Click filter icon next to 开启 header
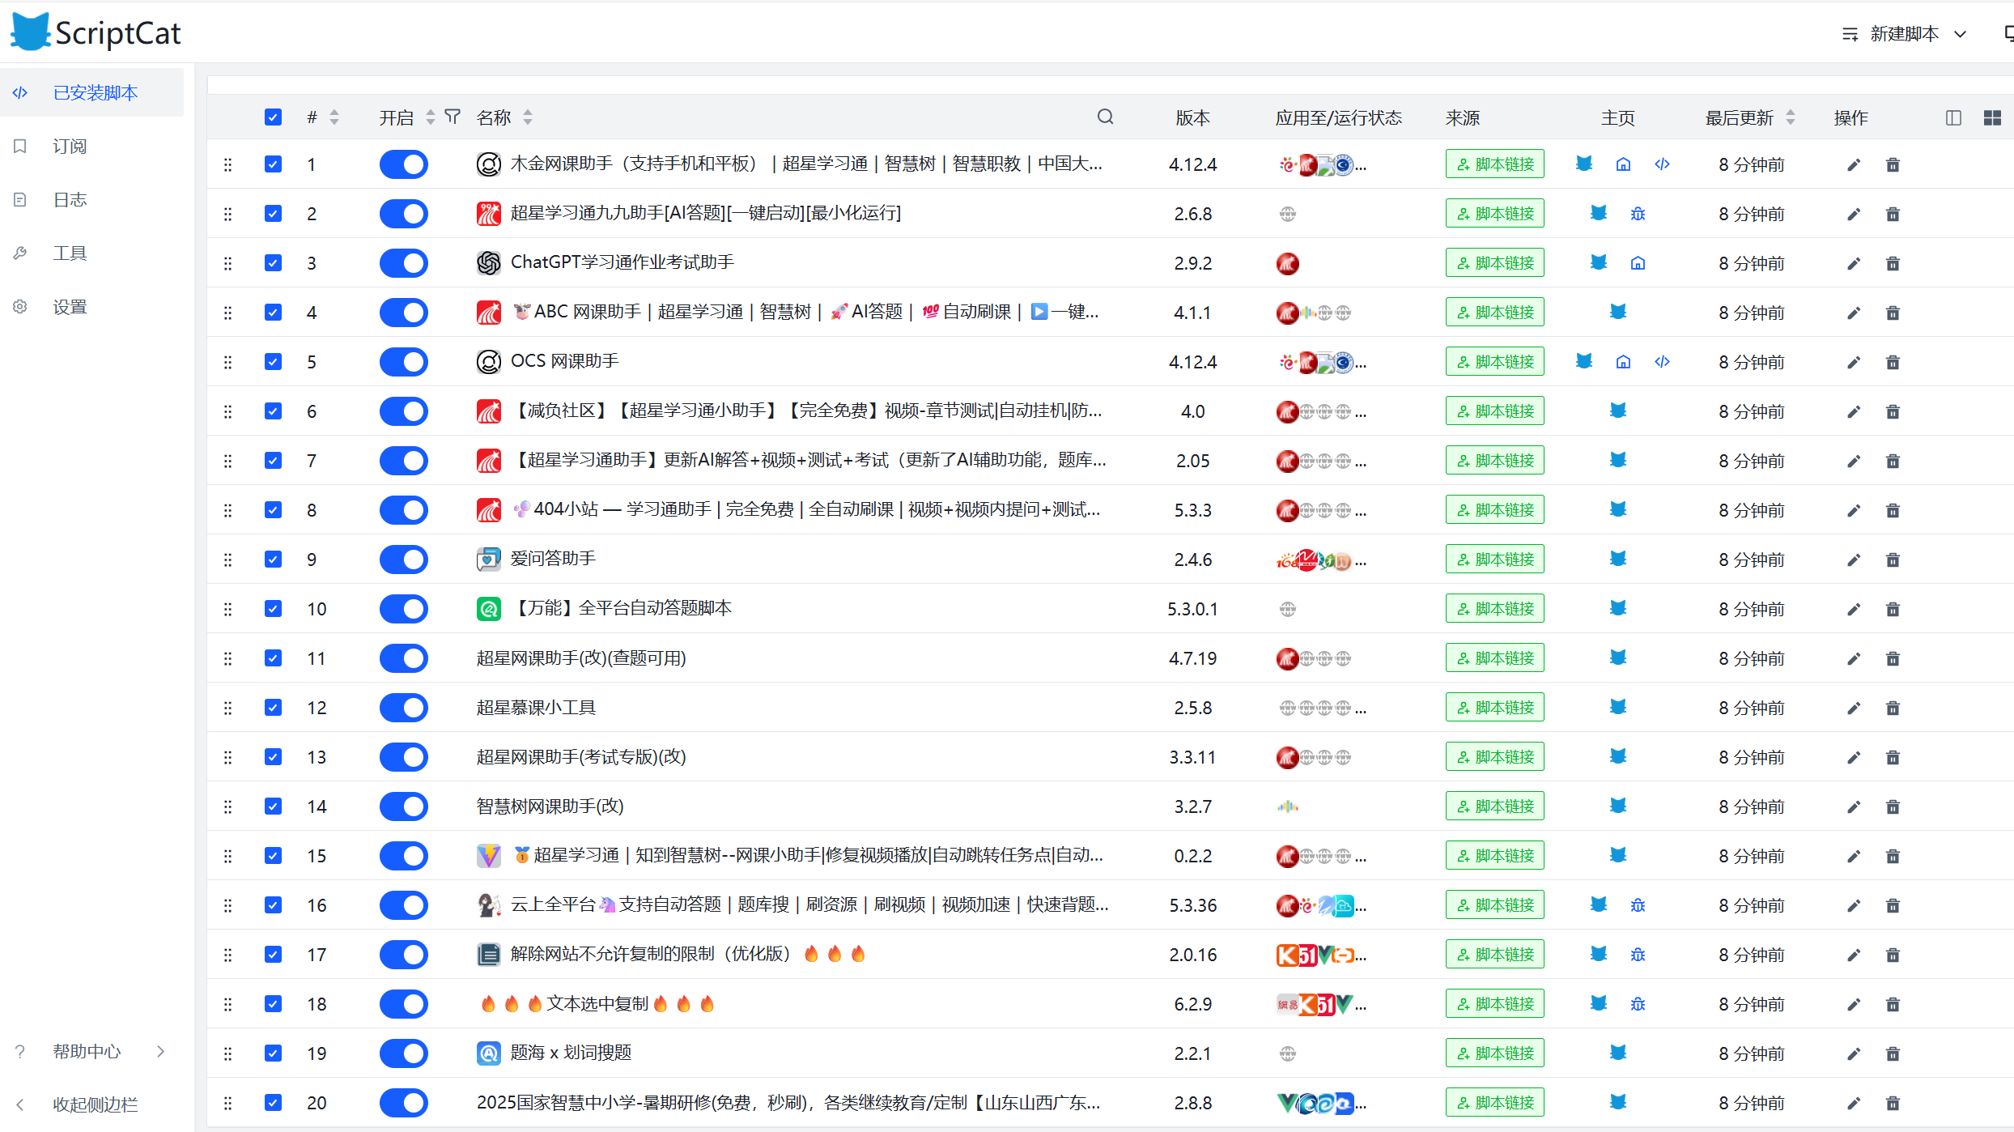The image size is (2014, 1132). [x=453, y=117]
